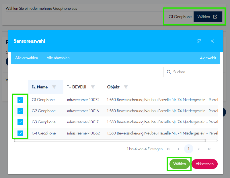Uncheck the G2 Geophone row checkbox
The width and height of the screenshot is (230, 178).
(20, 111)
